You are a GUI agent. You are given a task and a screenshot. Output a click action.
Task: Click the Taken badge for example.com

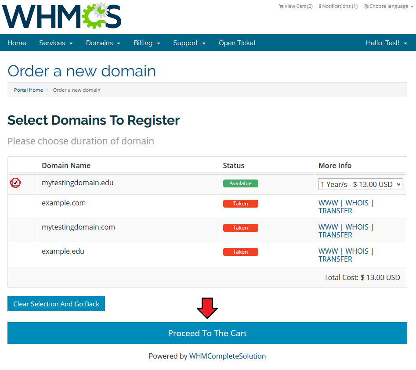pyautogui.click(x=241, y=204)
